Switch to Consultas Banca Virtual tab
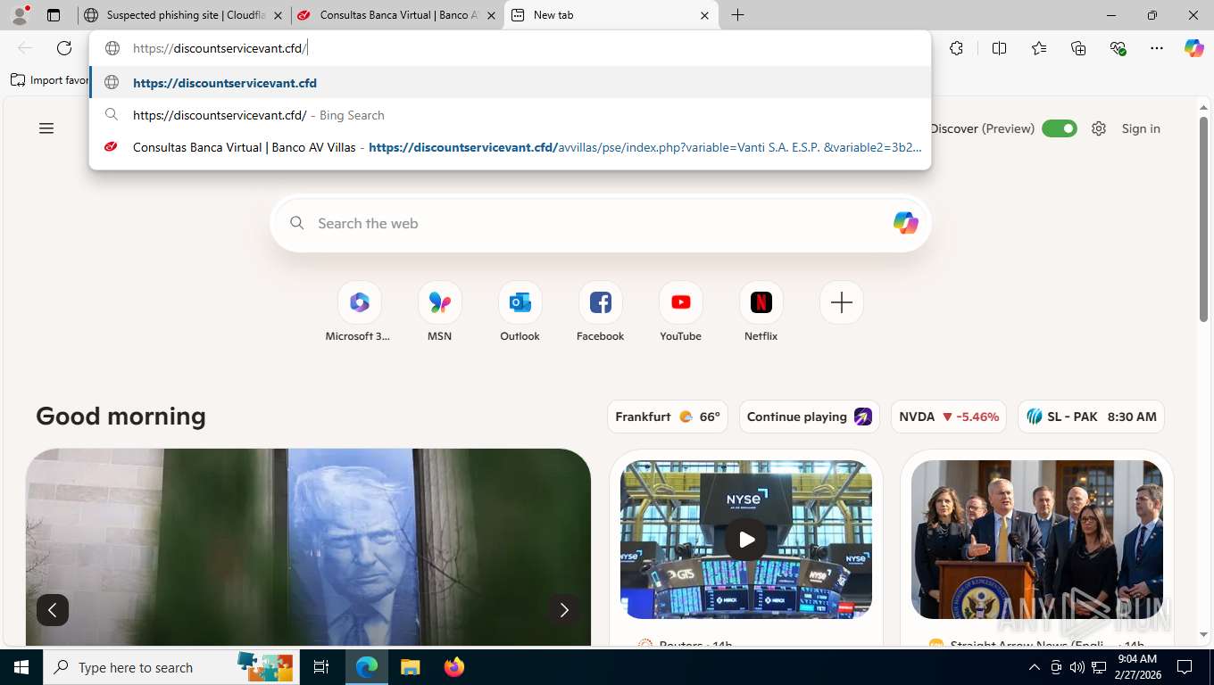The image size is (1214, 685). (x=397, y=15)
